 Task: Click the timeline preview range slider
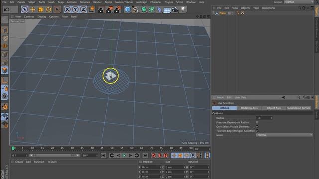[54, 155]
